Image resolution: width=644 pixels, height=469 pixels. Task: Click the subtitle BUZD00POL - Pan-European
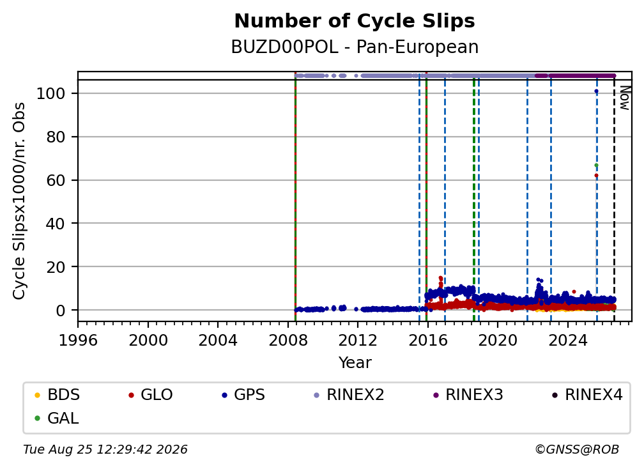click(x=355, y=47)
